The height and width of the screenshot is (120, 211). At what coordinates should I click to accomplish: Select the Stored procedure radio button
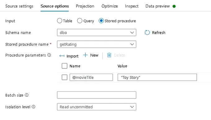101,21
